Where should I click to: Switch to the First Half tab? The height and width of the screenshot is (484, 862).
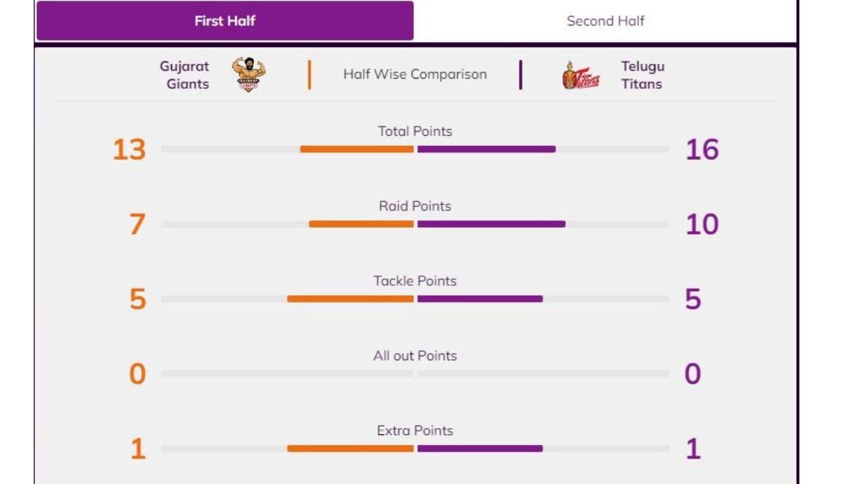point(225,21)
